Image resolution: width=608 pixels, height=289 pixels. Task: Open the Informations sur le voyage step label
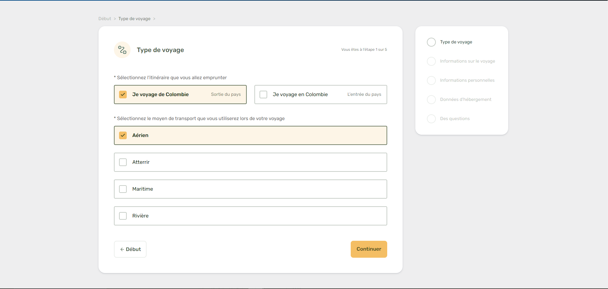467,61
